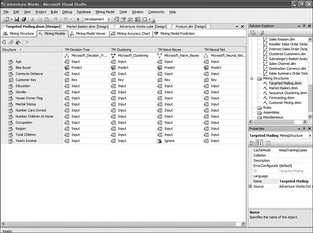Open the Market Basket.dmm design tab
The height and width of the screenshot is (233, 313).
[x=87, y=26]
